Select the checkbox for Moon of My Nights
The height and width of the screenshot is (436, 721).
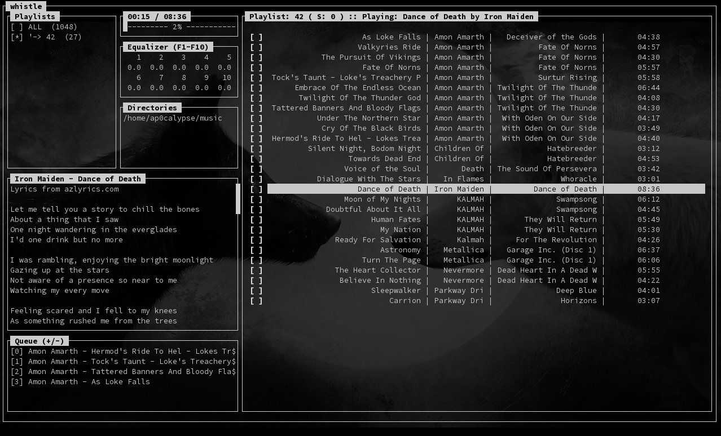click(x=256, y=199)
